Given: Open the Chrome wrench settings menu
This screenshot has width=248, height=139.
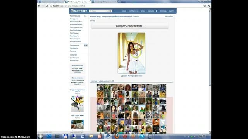Looking at the screenshot, I should point(209,6).
